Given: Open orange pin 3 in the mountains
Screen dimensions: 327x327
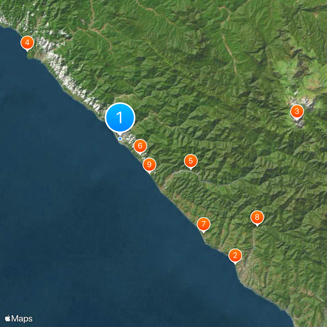Looking at the screenshot, I should [x=297, y=112].
